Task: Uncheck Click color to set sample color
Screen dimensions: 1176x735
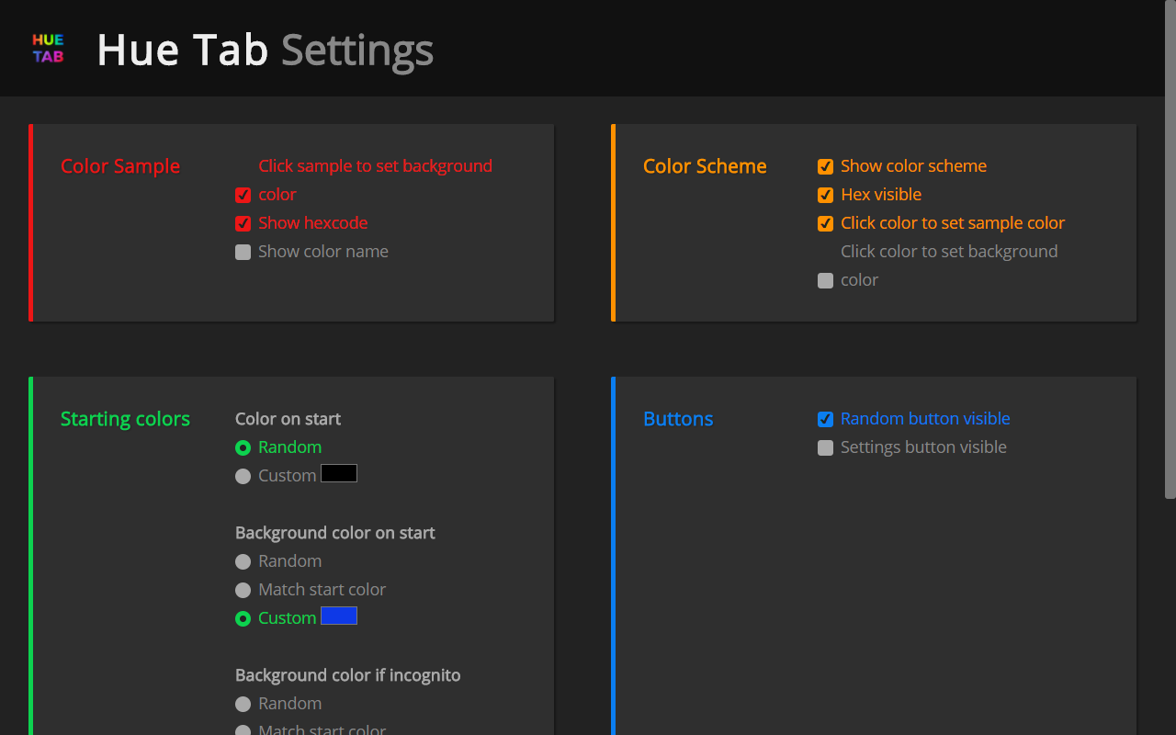Action: click(825, 223)
